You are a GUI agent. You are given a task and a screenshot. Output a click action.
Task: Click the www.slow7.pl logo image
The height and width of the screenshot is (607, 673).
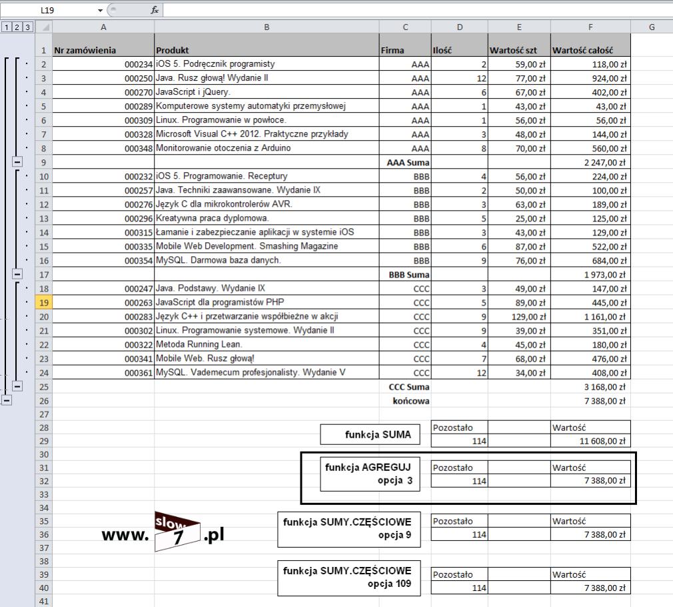pyautogui.click(x=163, y=532)
